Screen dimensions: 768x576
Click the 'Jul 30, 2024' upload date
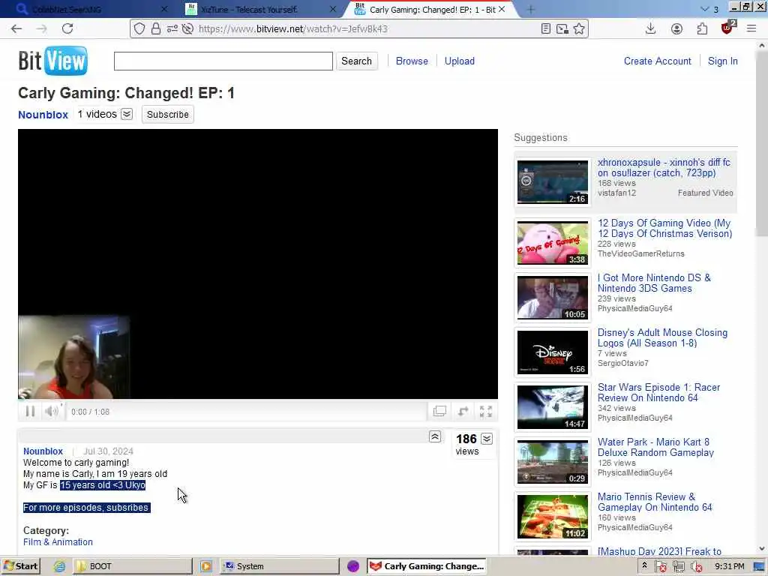click(108, 451)
